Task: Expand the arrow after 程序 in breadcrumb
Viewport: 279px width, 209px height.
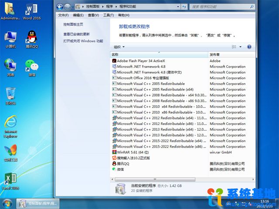Action: (116, 7)
